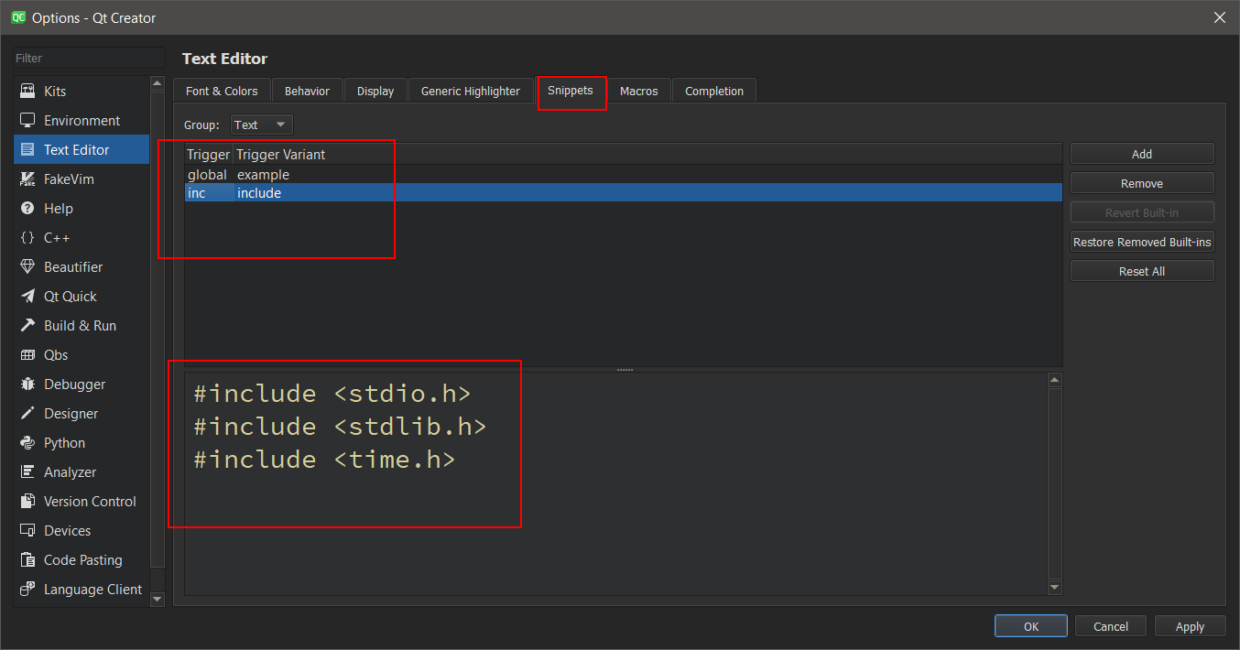
Task: Click the Add snippet button
Action: coord(1142,154)
